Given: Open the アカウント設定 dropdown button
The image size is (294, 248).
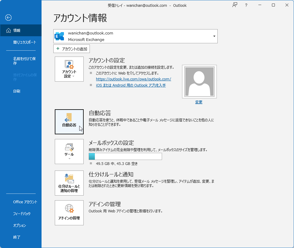Looking at the screenshot, I should [69, 69].
